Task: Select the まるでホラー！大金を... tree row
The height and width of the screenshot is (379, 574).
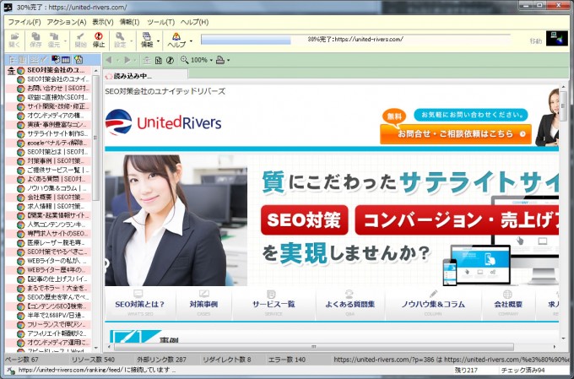Action: point(57,288)
